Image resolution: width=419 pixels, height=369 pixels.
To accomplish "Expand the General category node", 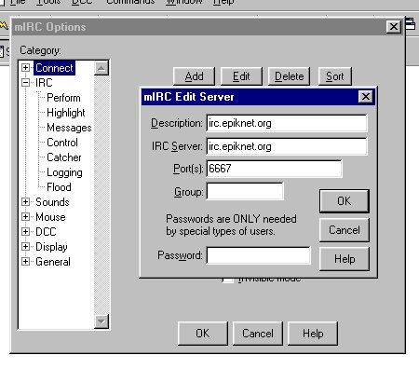I will coord(25,262).
